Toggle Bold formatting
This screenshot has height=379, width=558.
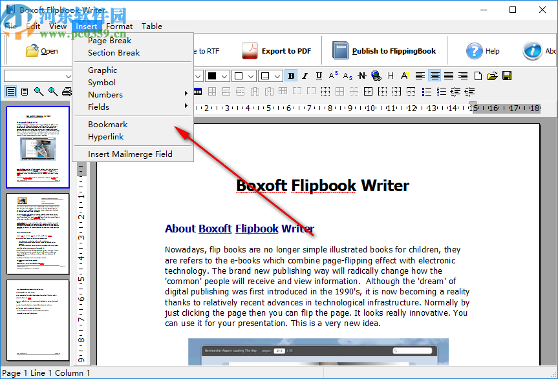click(x=292, y=75)
